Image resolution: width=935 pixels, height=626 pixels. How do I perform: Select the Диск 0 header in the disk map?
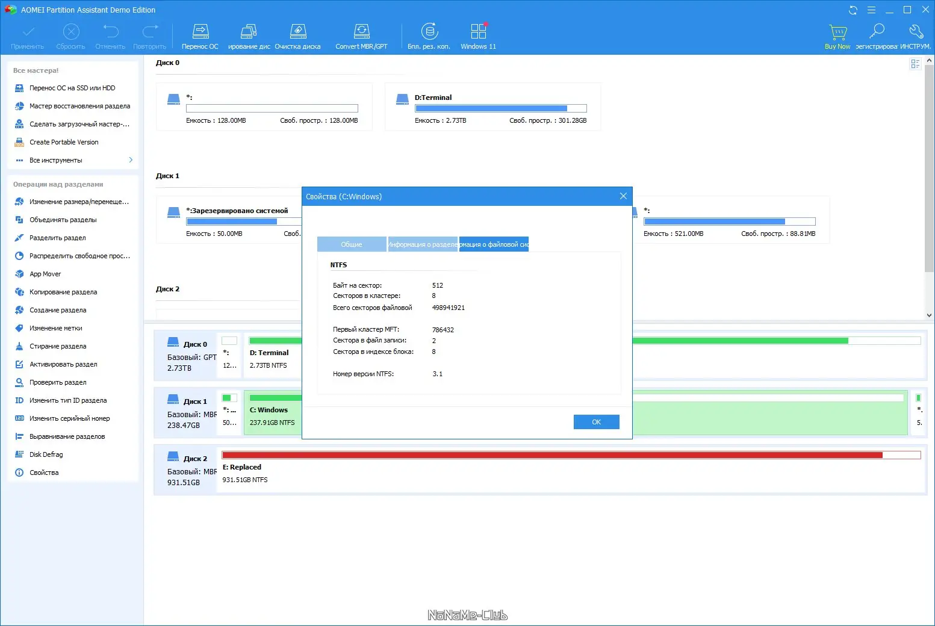pos(185,356)
